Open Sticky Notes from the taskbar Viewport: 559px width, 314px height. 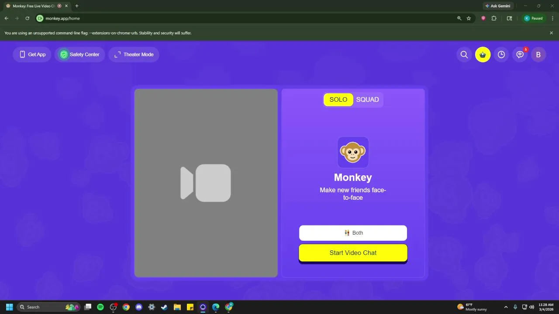(x=190, y=307)
